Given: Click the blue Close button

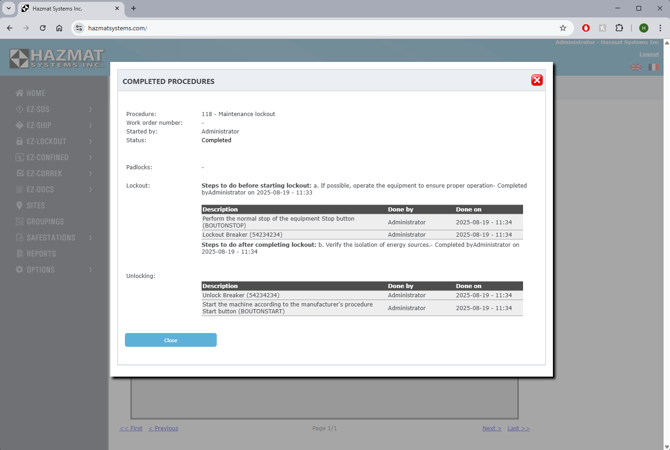Looking at the screenshot, I should point(170,340).
